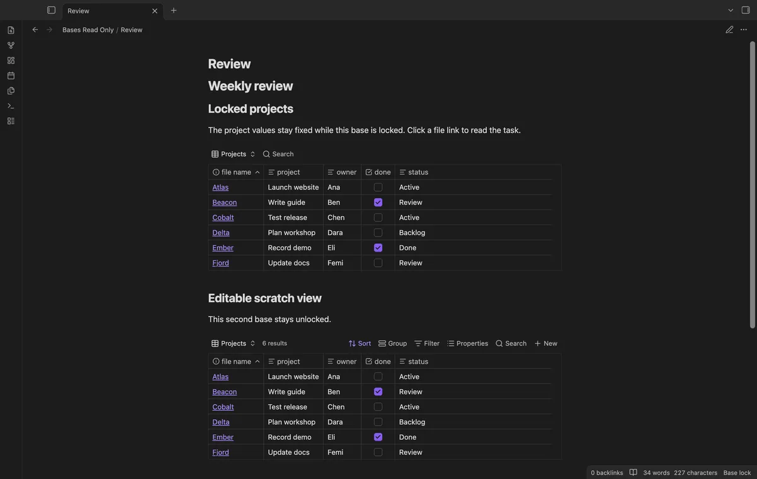Click 6 results label in scratch base
757x479 pixels.
[x=274, y=343]
